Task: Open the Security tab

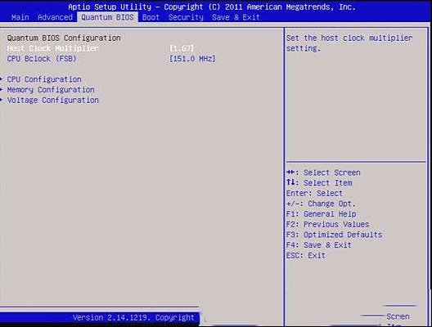Action: tap(186, 17)
